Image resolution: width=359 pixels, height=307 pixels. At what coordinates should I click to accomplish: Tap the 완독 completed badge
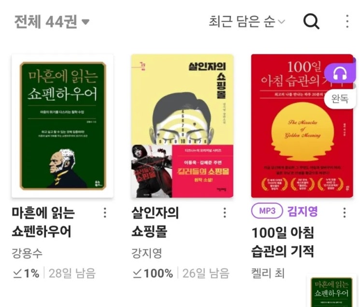point(340,99)
